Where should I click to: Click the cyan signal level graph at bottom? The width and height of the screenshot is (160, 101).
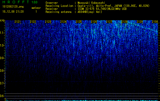pos(82,100)
